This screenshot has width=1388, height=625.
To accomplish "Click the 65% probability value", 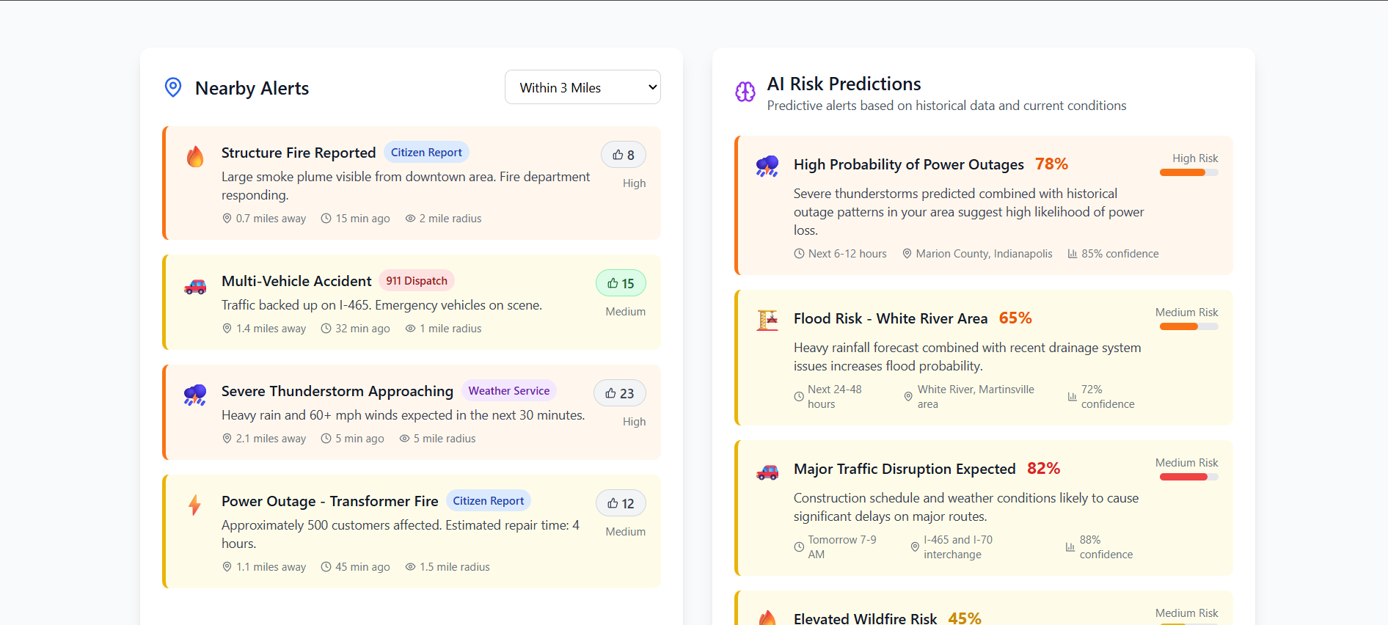I will point(1015,318).
